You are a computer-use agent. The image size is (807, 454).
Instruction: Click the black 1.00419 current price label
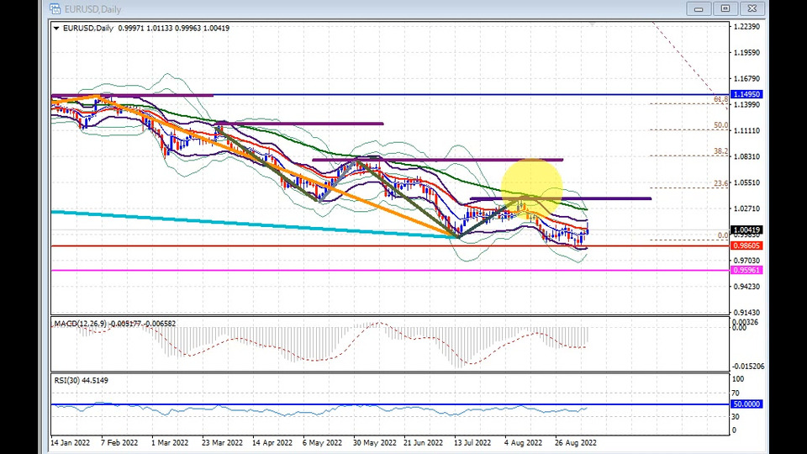[x=746, y=230]
